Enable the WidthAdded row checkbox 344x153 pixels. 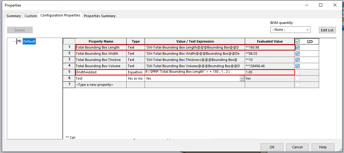click(298, 72)
